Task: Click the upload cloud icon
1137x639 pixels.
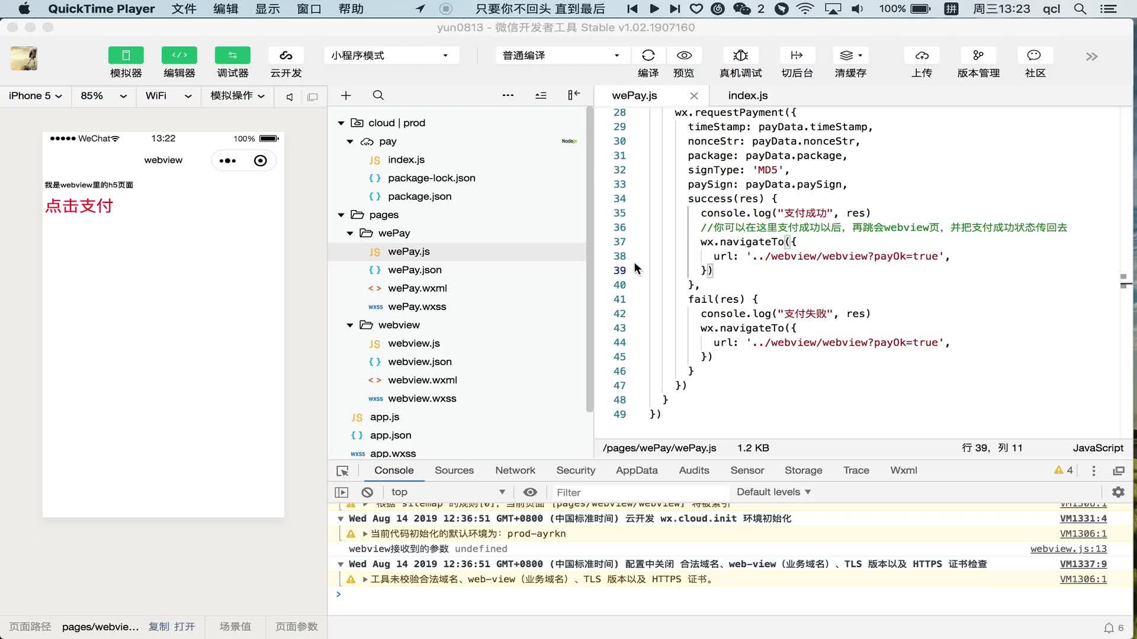Action: [x=922, y=56]
